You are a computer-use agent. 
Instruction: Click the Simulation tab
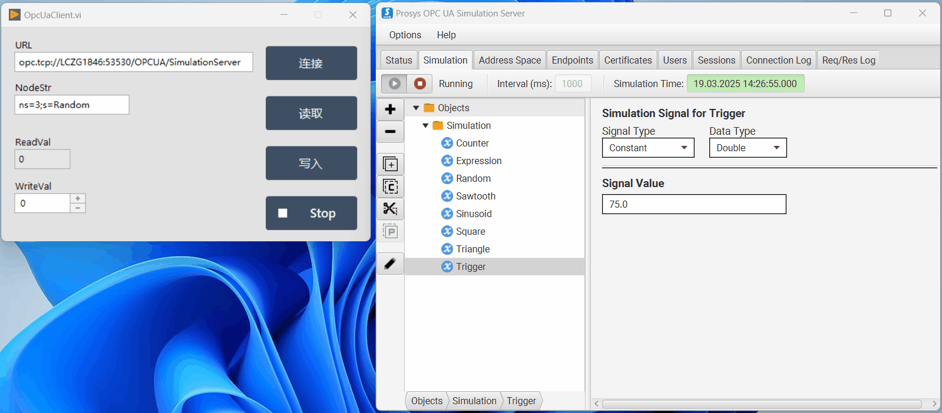click(445, 60)
